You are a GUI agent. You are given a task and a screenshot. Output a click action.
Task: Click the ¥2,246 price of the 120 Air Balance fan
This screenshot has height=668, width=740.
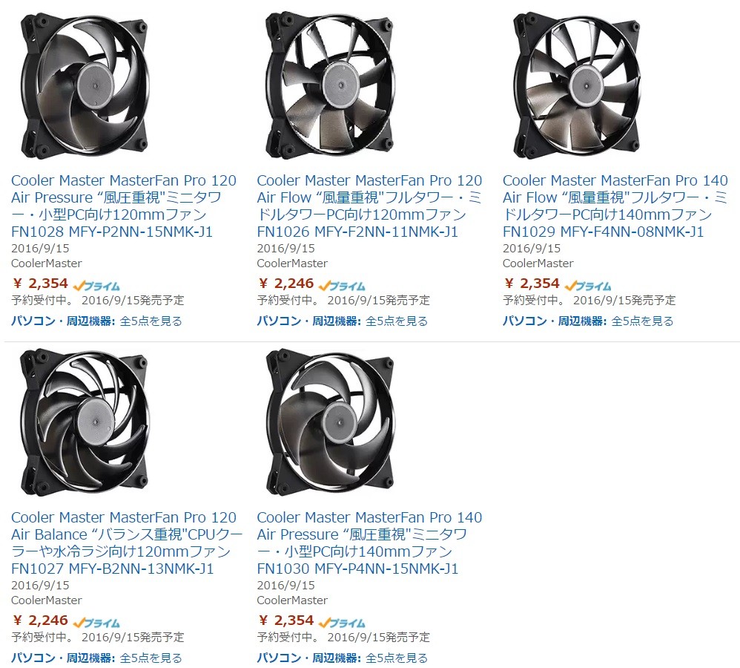(x=40, y=620)
